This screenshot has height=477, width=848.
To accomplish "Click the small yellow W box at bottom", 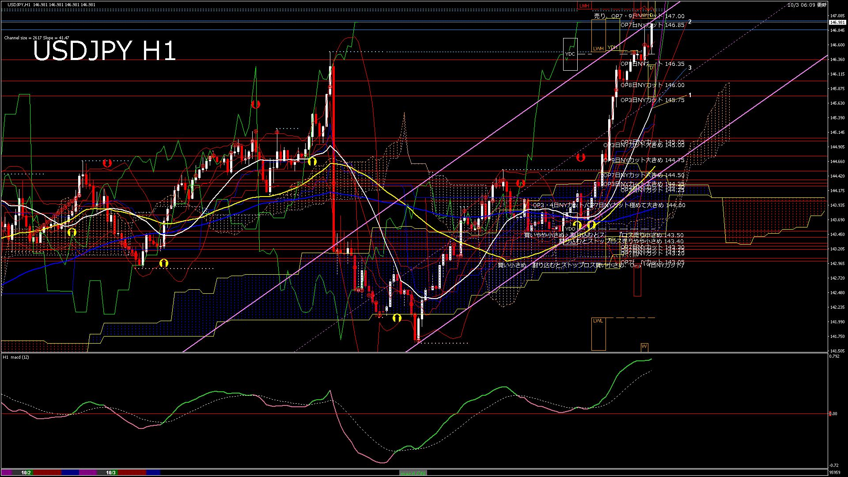I will (x=644, y=347).
